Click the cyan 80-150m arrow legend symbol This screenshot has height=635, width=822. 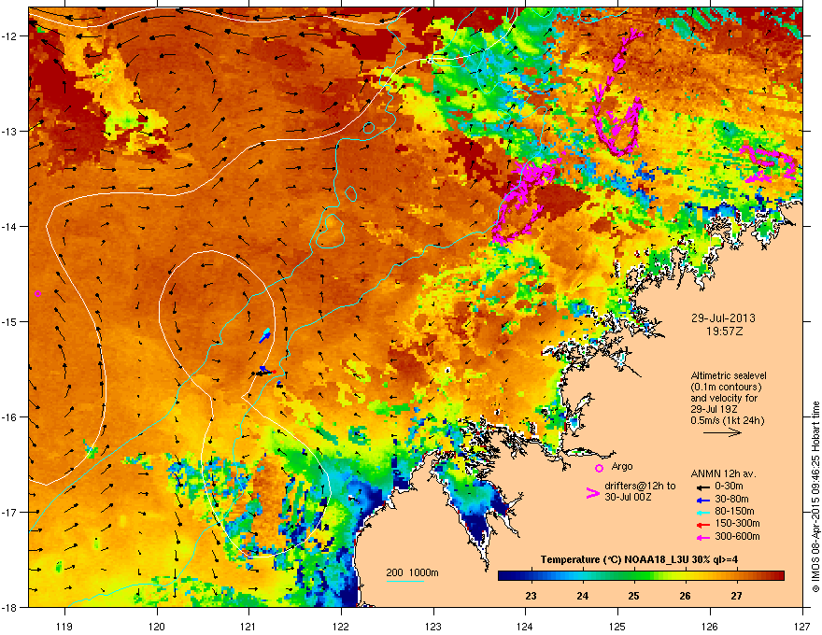pyautogui.click(x=702, y=512)
